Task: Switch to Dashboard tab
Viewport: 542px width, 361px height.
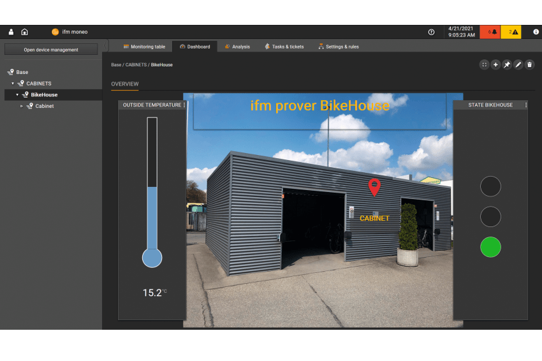Action: point(195,47)
